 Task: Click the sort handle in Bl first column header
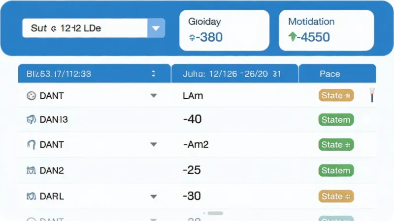click(153, 74)
